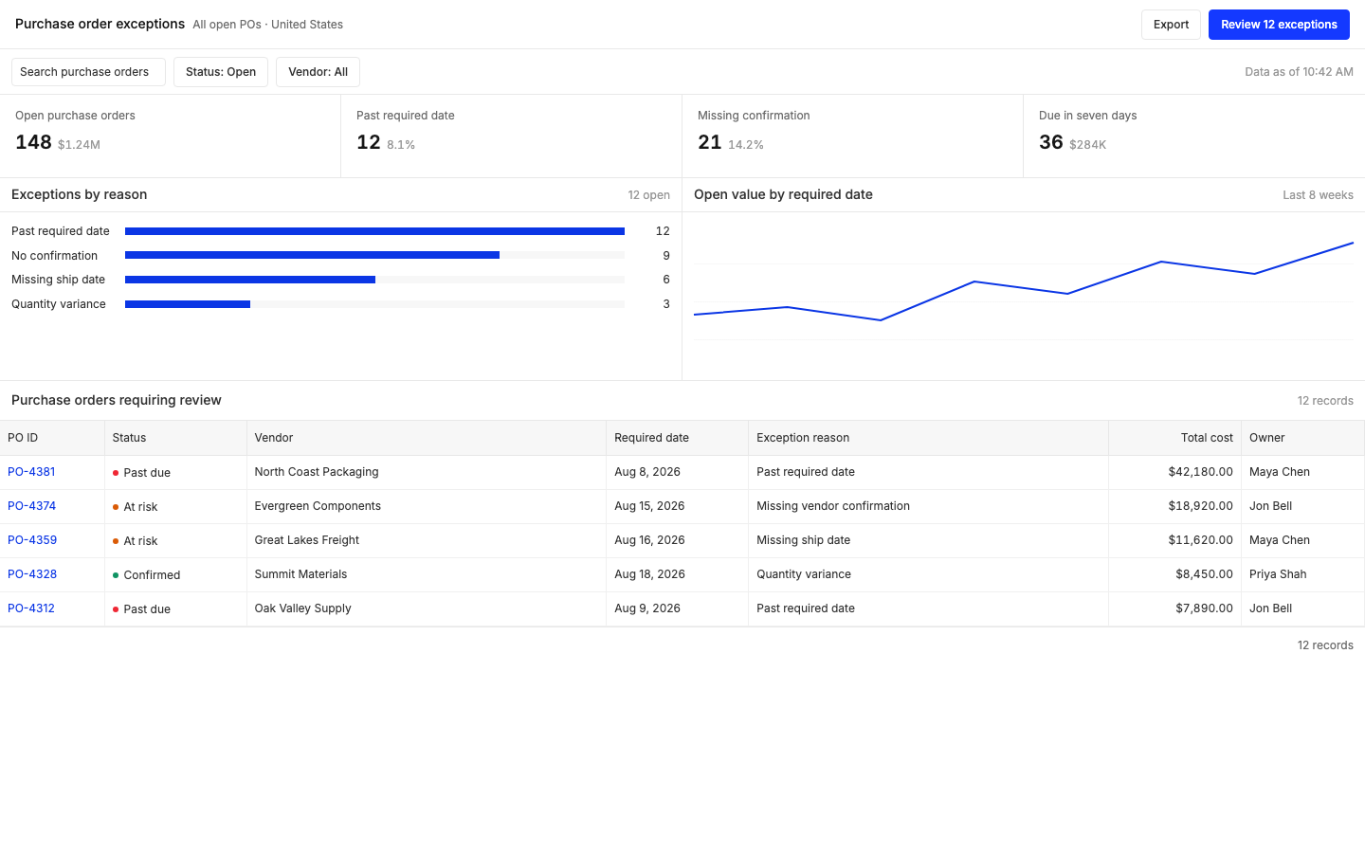Open purchase order PO-4312
Screen dimensions: 1365x853
pos(31,608)
